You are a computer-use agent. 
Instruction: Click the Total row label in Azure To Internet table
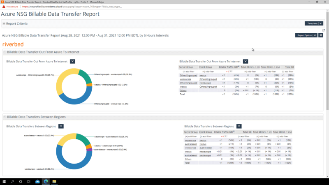tap(182, 94)
